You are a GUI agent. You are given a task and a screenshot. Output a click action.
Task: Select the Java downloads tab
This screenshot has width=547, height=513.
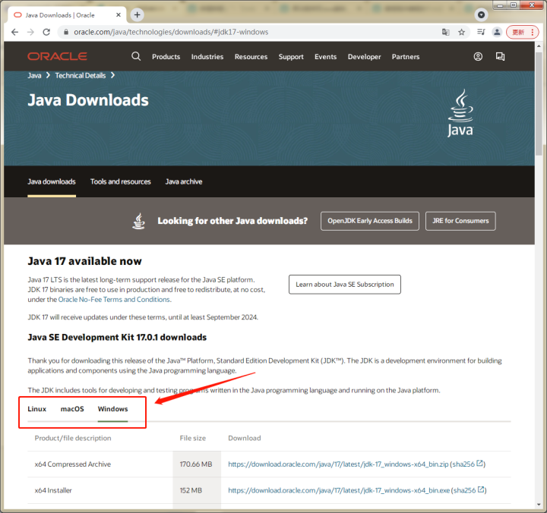point(52,181)
